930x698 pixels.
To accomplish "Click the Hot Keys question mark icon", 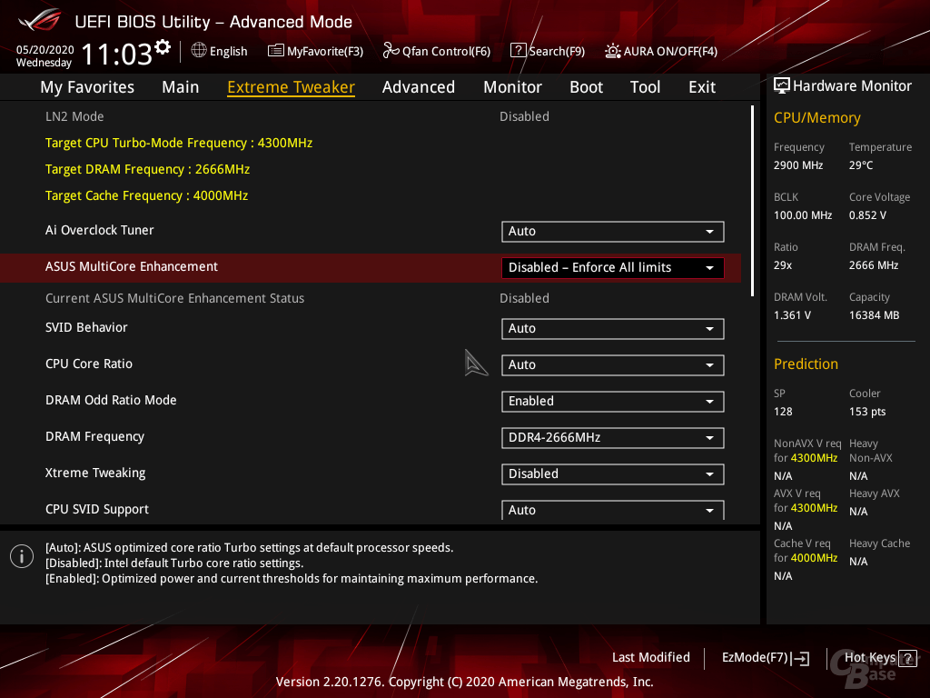I will [x=907, y=658].
